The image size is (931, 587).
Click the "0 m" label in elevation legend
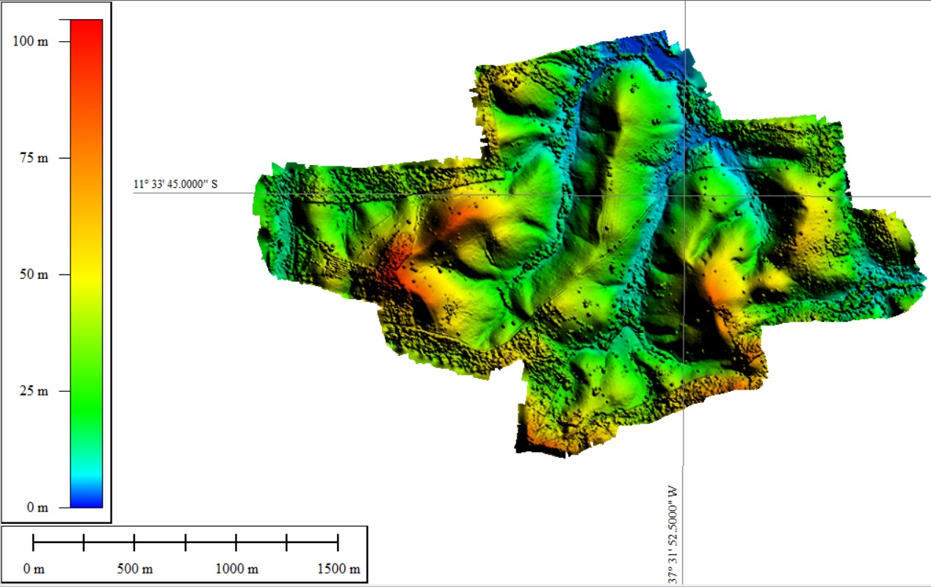click(37, 507)
